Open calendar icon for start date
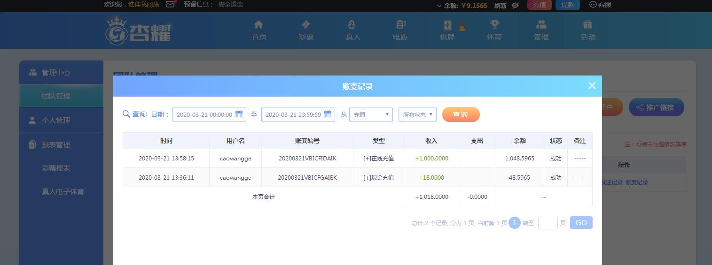Viewport: 712px width, 265px height. [239, 114]
